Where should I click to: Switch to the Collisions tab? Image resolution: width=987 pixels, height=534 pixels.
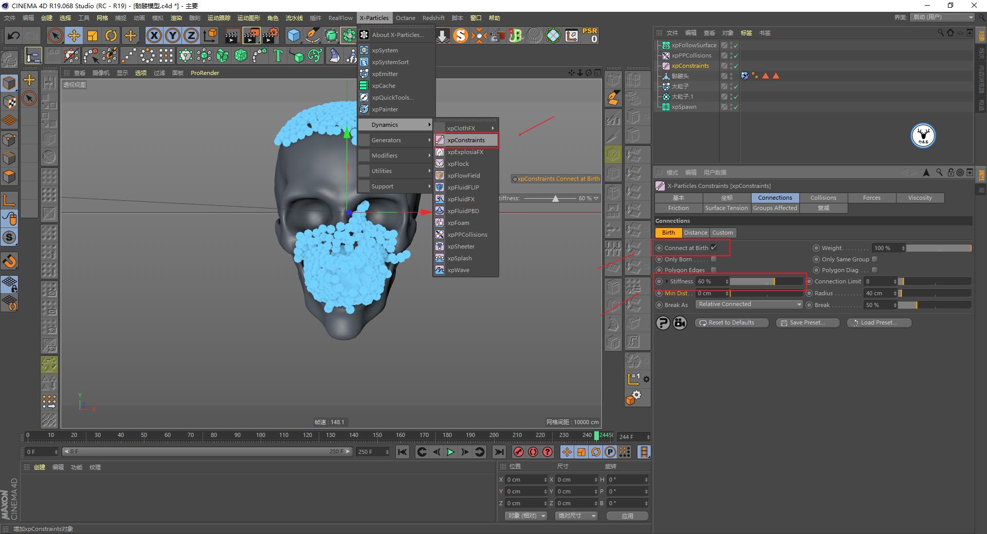click(823, 198)
